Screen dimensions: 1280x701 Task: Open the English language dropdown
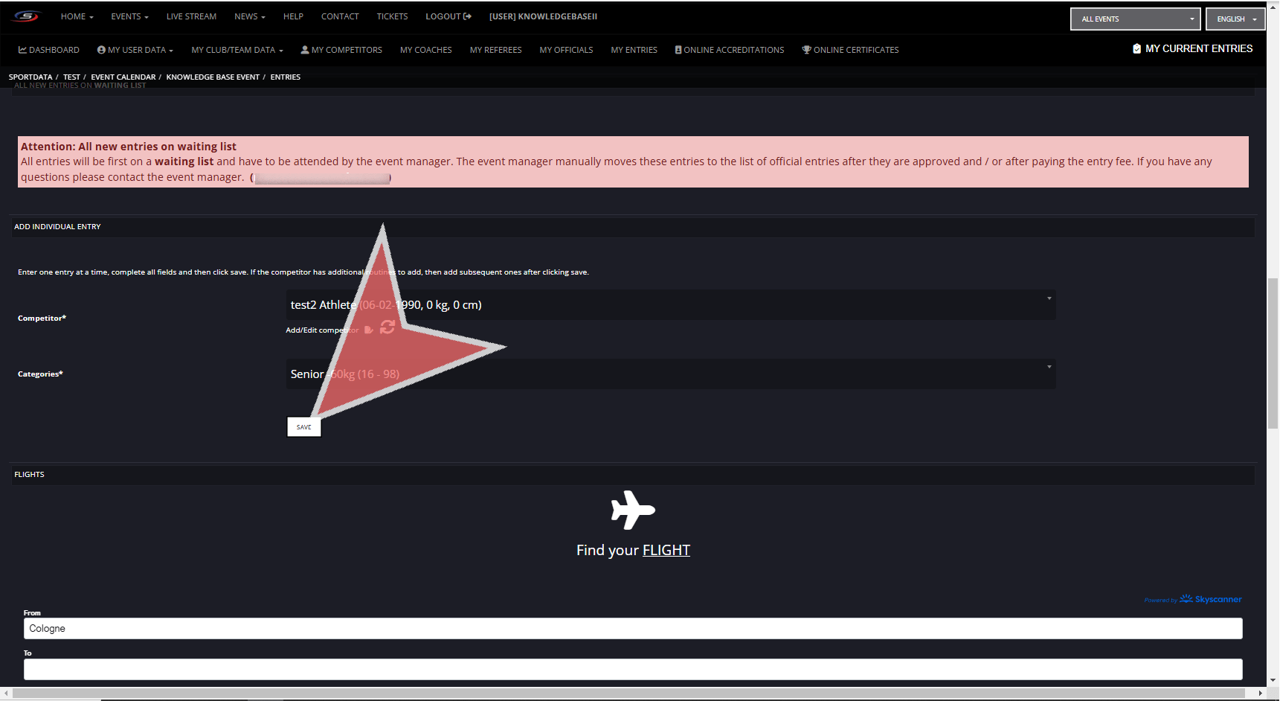click(x=1235, y=19)
